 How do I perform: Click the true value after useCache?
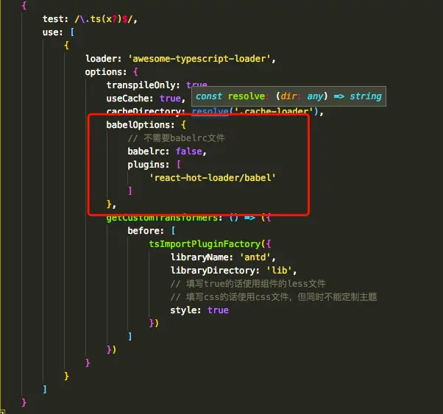click(171, 99)
